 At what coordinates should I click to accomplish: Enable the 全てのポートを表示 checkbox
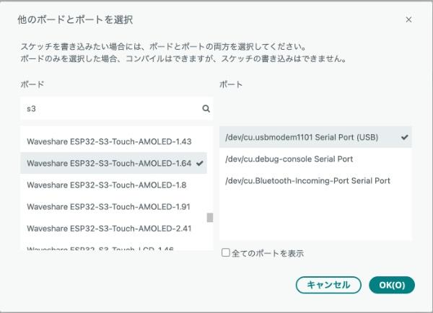tap(226, 252)
